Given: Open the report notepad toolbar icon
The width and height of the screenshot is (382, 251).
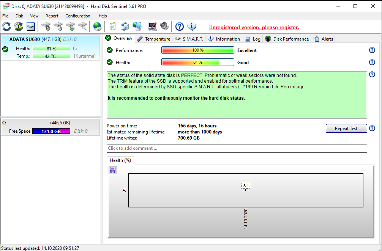Looking at the screenshot, I should (x=112, y=27).
